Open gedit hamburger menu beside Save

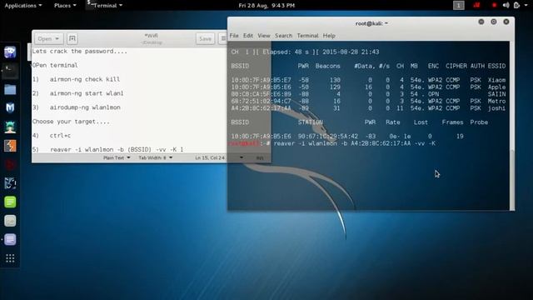point(223,38)
